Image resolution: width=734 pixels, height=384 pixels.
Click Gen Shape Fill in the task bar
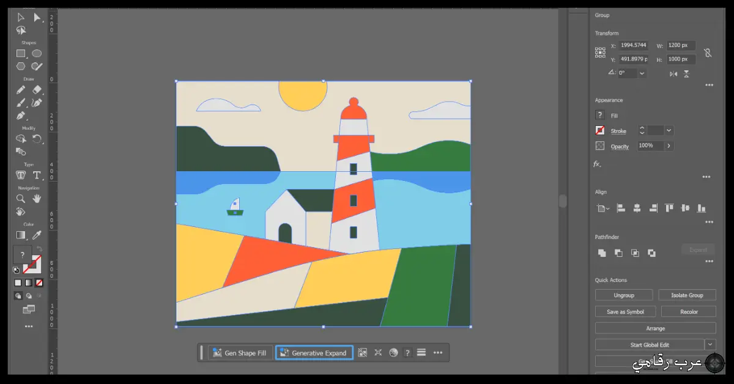(240, 353)
